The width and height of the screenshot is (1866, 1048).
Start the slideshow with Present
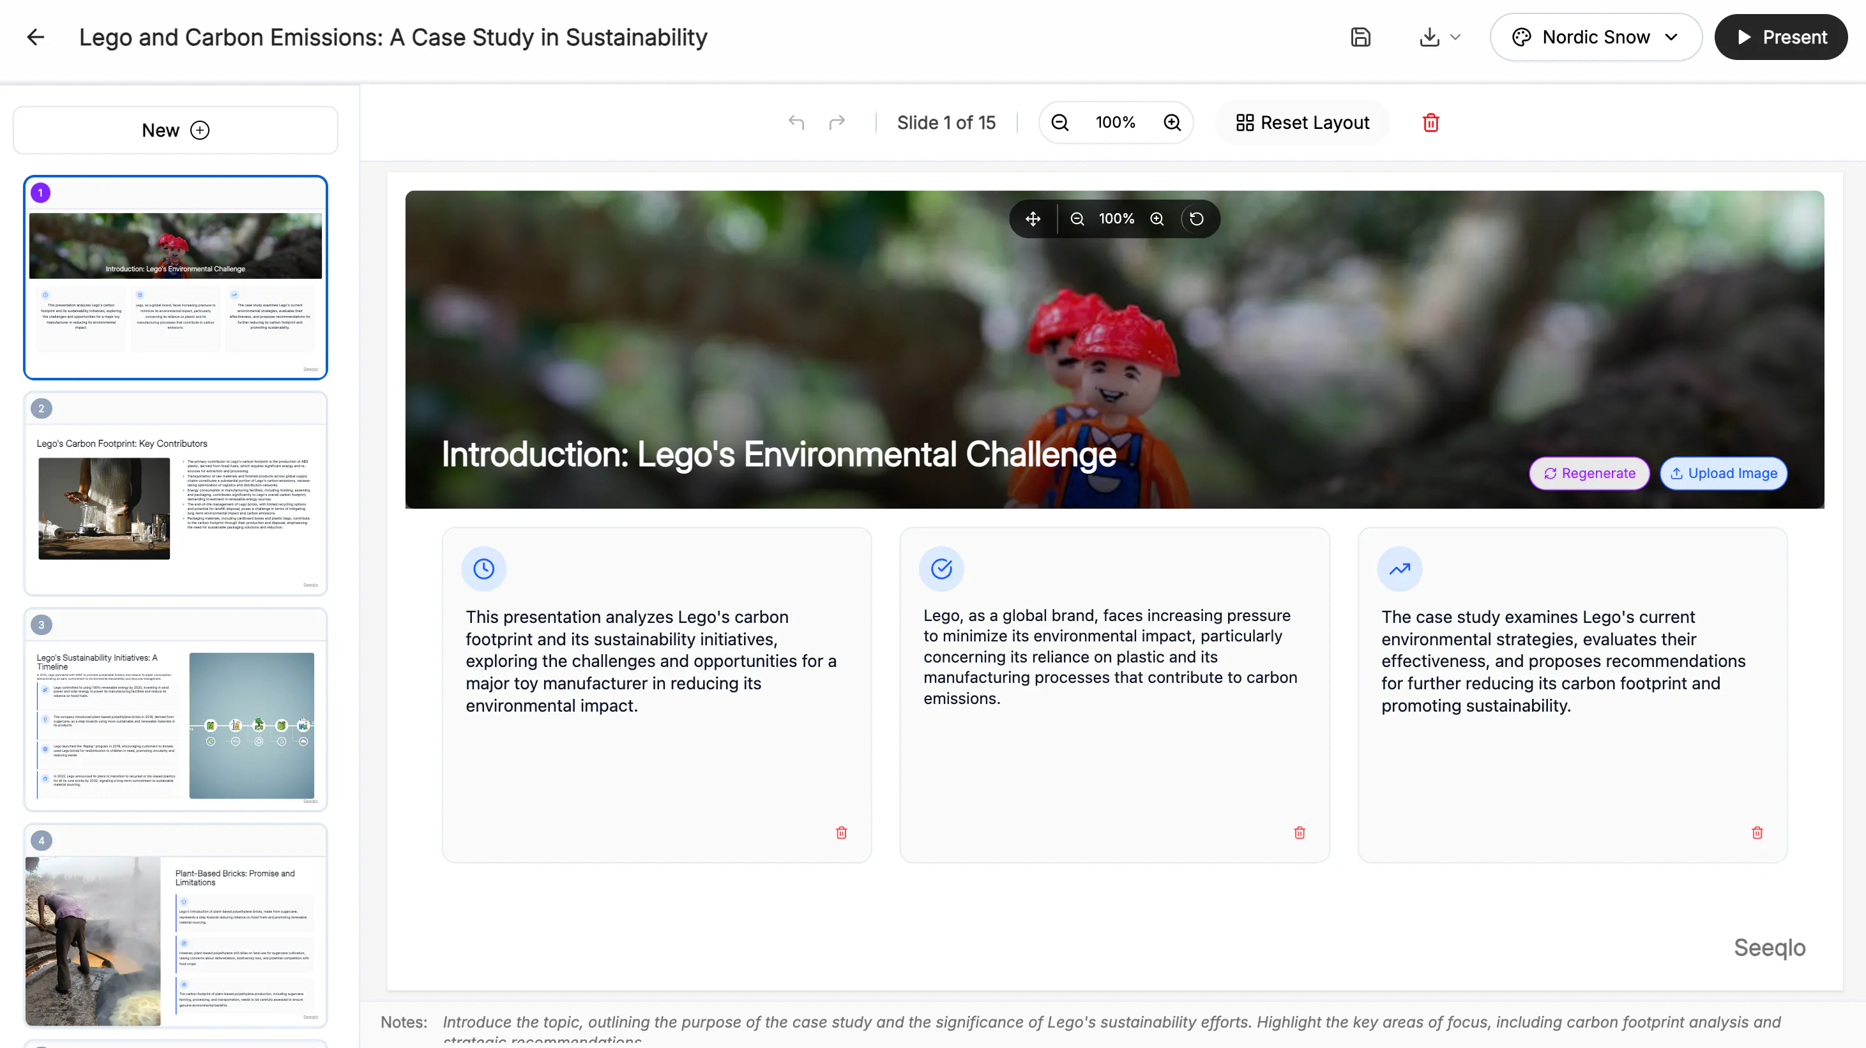pos(1780,37)
